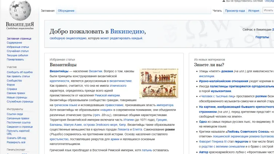Open Новые страницы link
This screenshot has height=154, width=274.
[x=17, y=97]
